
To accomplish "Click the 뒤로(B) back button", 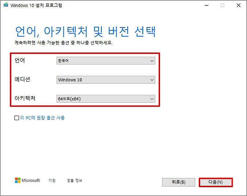I will (x=179, y=182).
